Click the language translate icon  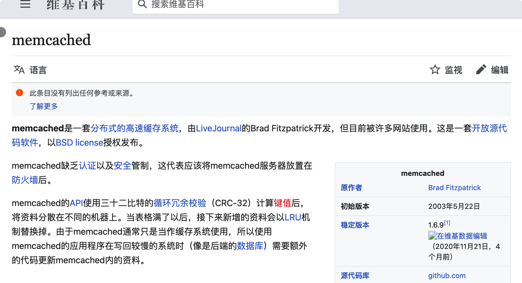(x=19, y=70)
